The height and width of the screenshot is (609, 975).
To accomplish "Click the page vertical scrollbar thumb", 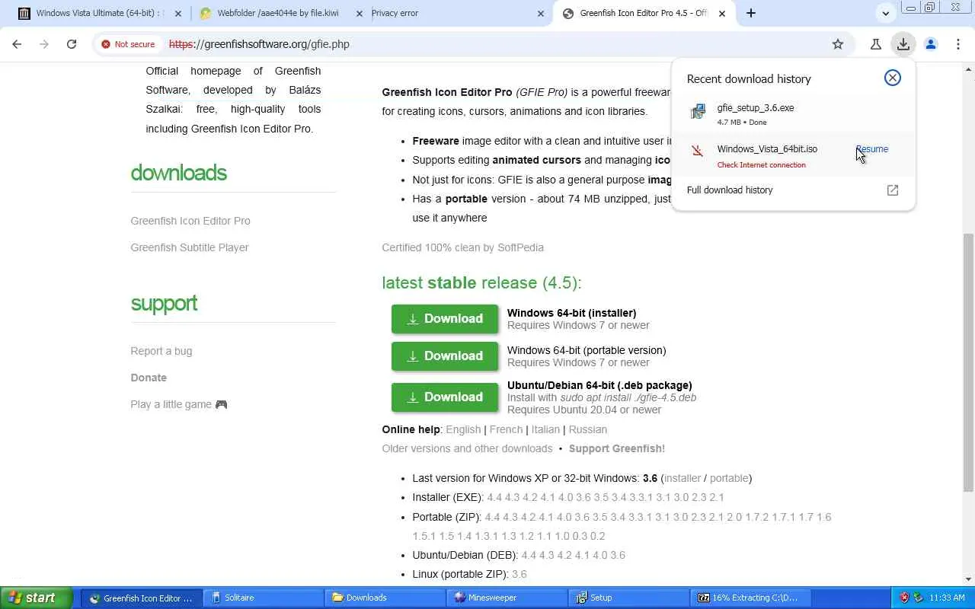I will tap(968, 362).
